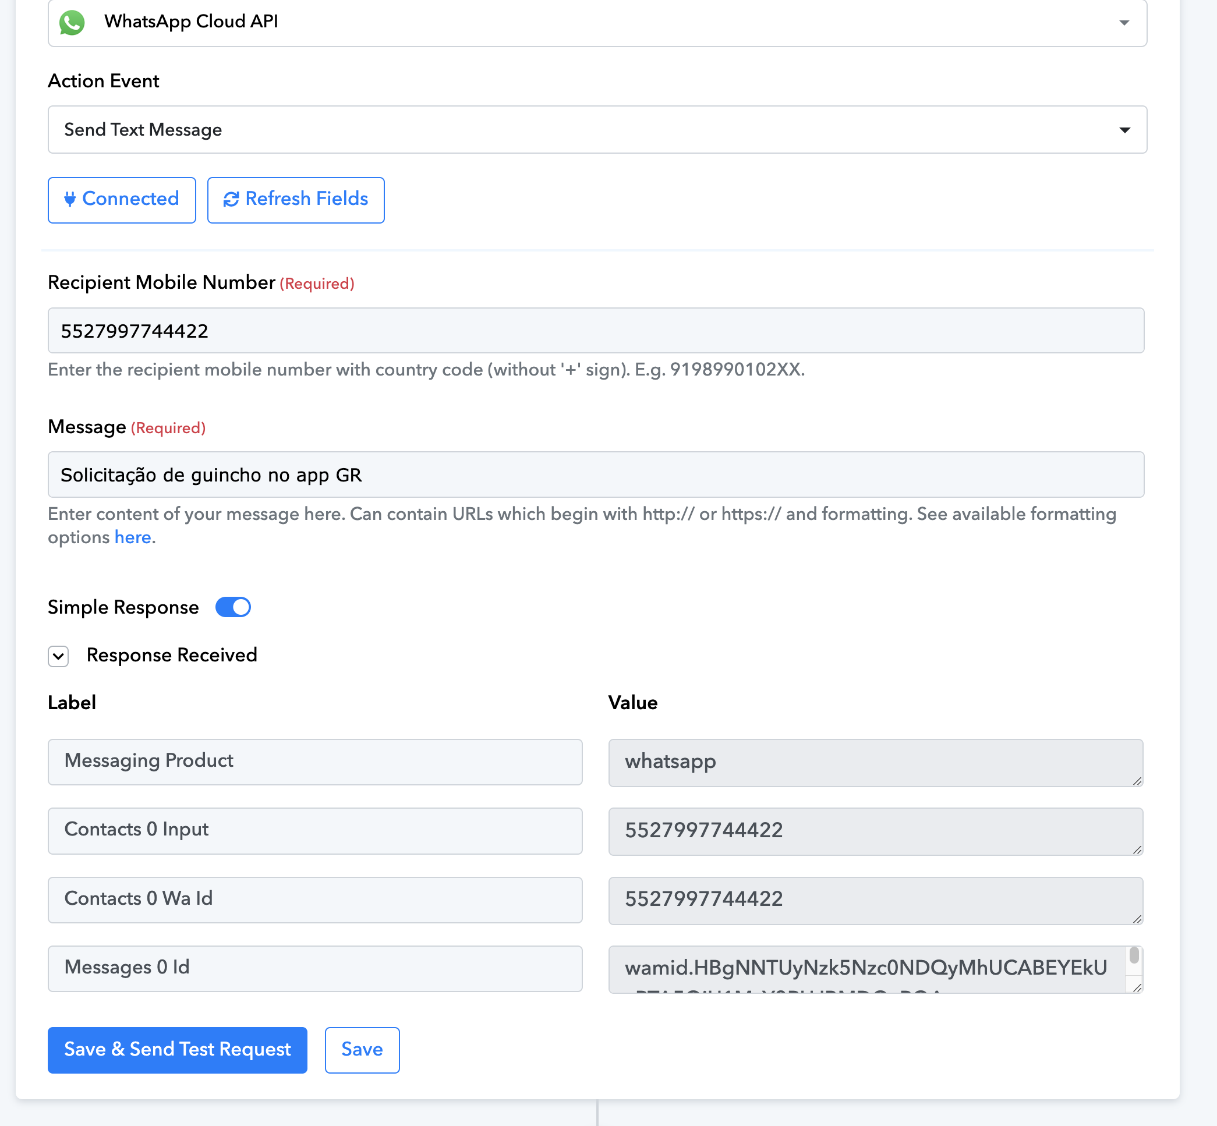Click the 'Response Received' heading text

pos(172,655)
